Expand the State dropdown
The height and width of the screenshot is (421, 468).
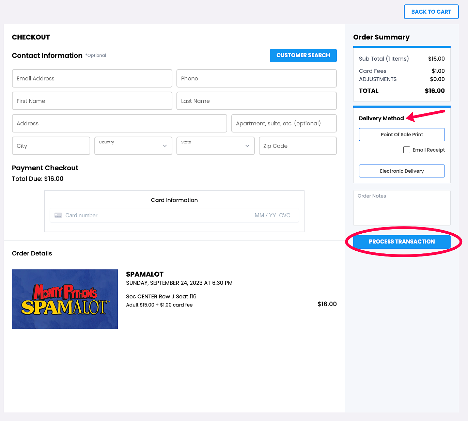point(216,146)
